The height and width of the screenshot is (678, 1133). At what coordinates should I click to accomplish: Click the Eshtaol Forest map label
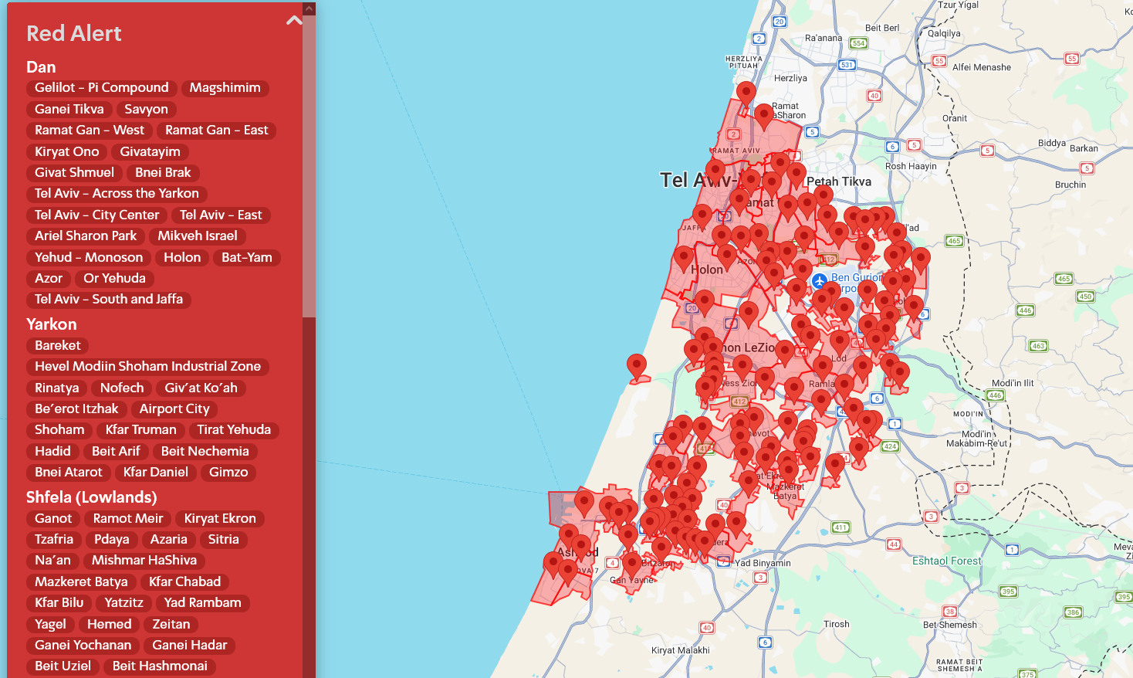point(947,561)
